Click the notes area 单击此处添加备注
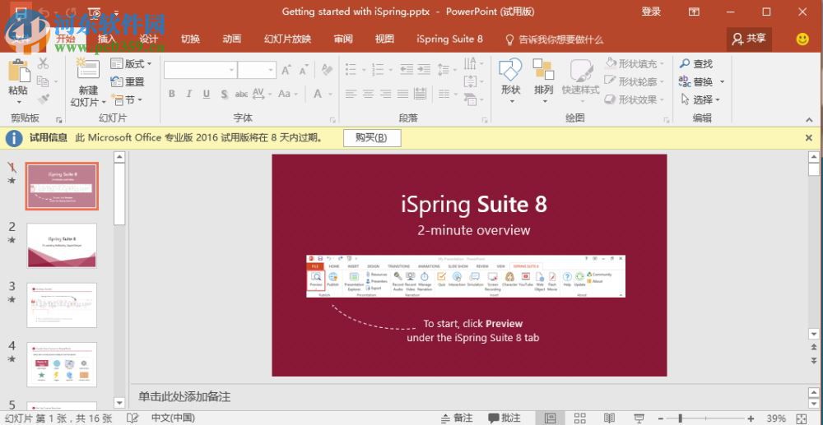Image resolution: width=823 pixels, height=425 pixels. click(x=184, y=397)
